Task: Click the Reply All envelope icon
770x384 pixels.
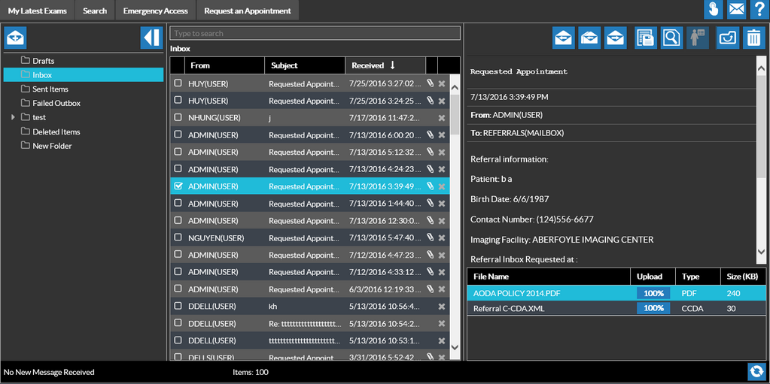Action: click(x=589, y=38)
